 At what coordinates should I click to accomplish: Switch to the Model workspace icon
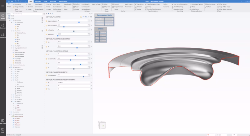pos(3,16)
